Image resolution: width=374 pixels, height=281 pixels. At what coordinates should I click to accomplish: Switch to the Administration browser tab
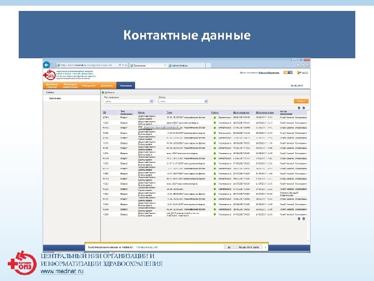(x=186, y=65)
